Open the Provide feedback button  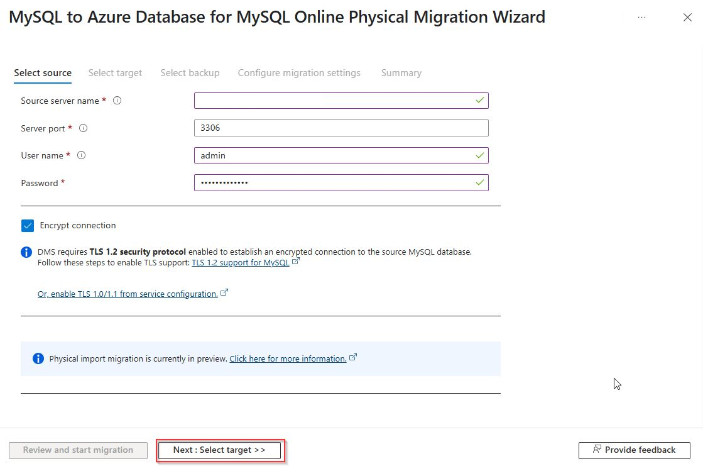[x=634, y=450]
